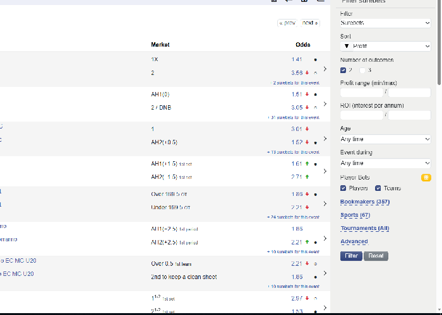This screenshot has height=315, width=442.
Task: Check the 2 outcomes checkbox
Action: tap(343, 71)
